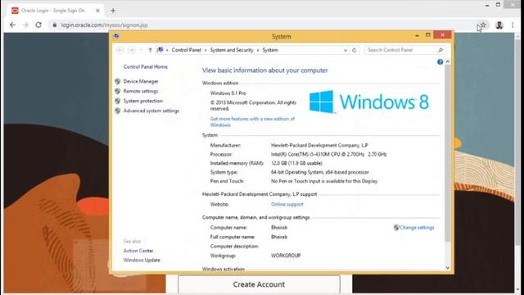Click the search magnifier icon
This screenshot has height=295, width=524.
pos(440,50)
